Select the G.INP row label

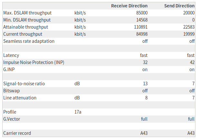[9, 69]
